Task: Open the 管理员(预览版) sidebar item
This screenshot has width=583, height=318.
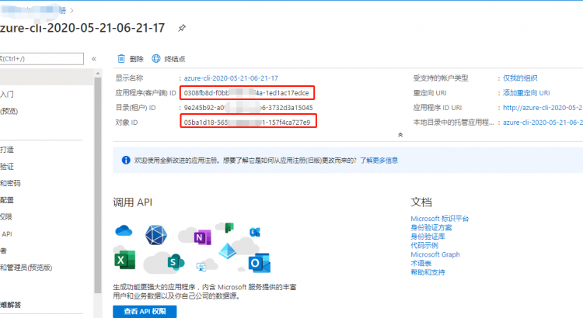Action: (x=26, y=268)
